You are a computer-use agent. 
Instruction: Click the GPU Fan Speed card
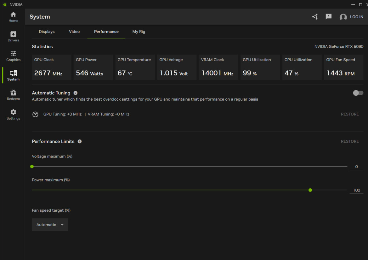[343, 67]
